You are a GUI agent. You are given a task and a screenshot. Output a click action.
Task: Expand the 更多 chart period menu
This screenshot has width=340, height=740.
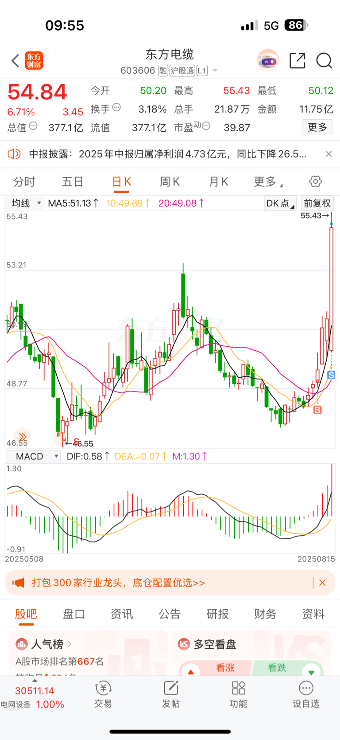point(268,182)
